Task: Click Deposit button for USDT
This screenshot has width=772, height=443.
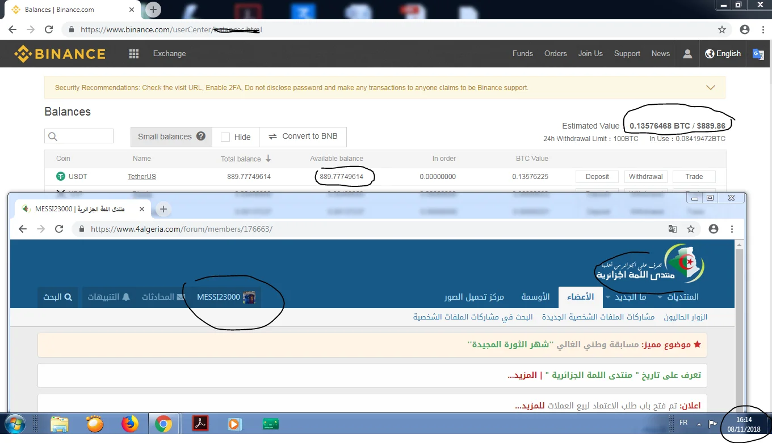Action: coord(597,177)
